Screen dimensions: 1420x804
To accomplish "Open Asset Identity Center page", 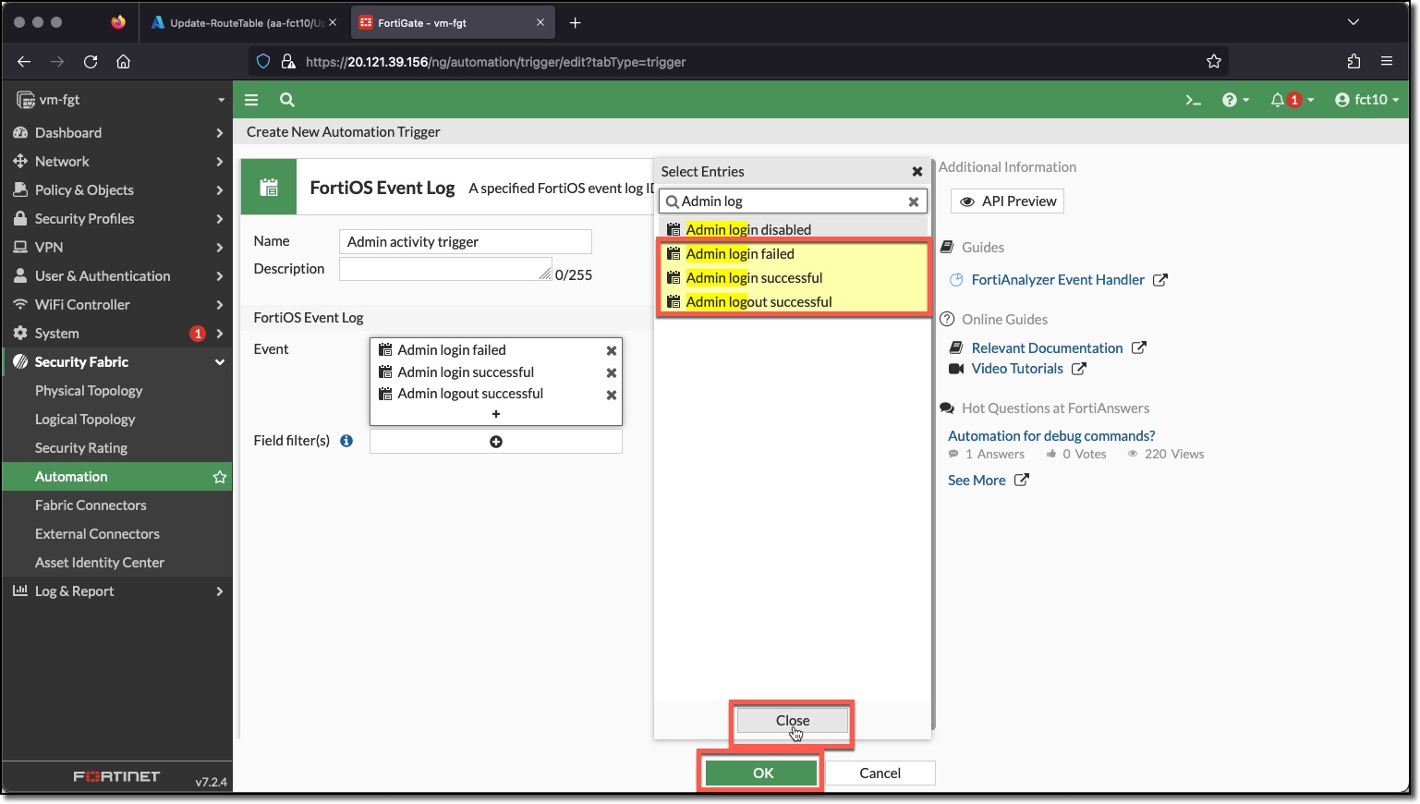I will click(100, 563).
